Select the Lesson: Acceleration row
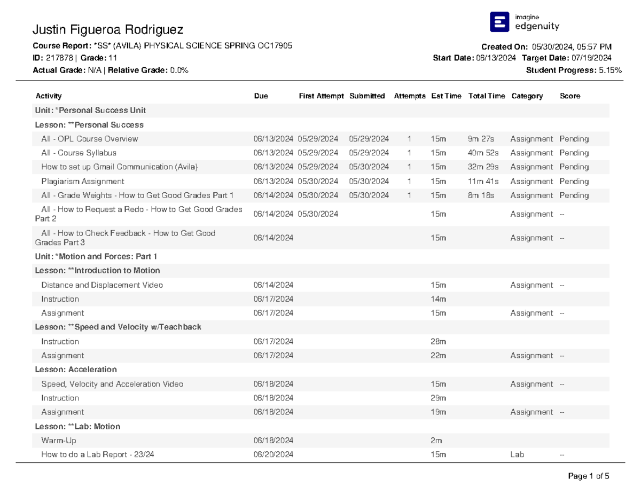 320,370
